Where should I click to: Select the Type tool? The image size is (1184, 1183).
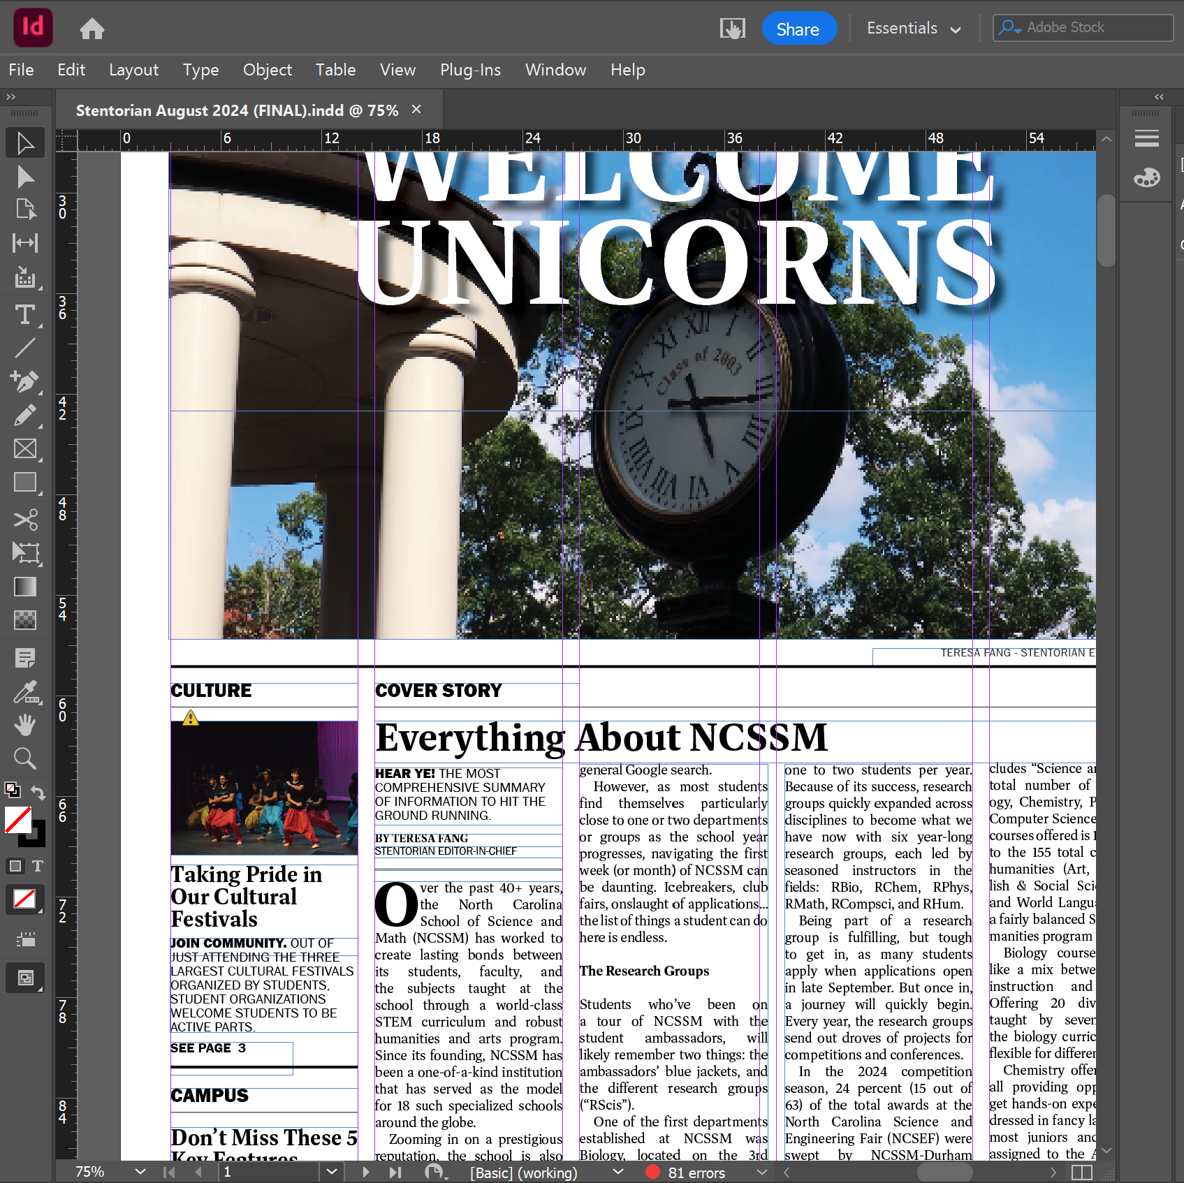point(25,315)
